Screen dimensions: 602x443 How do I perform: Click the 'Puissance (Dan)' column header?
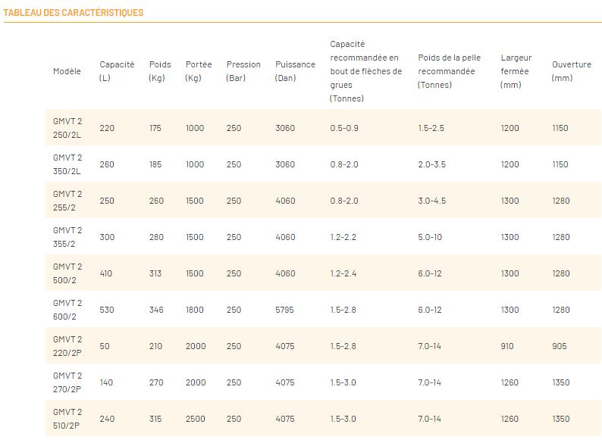coord(295,71)
